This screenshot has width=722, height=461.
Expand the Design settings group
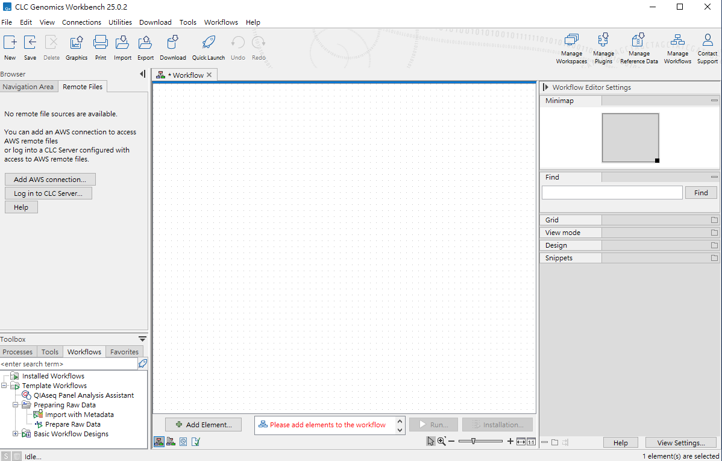pyautogui.click(x=714, y=245)
